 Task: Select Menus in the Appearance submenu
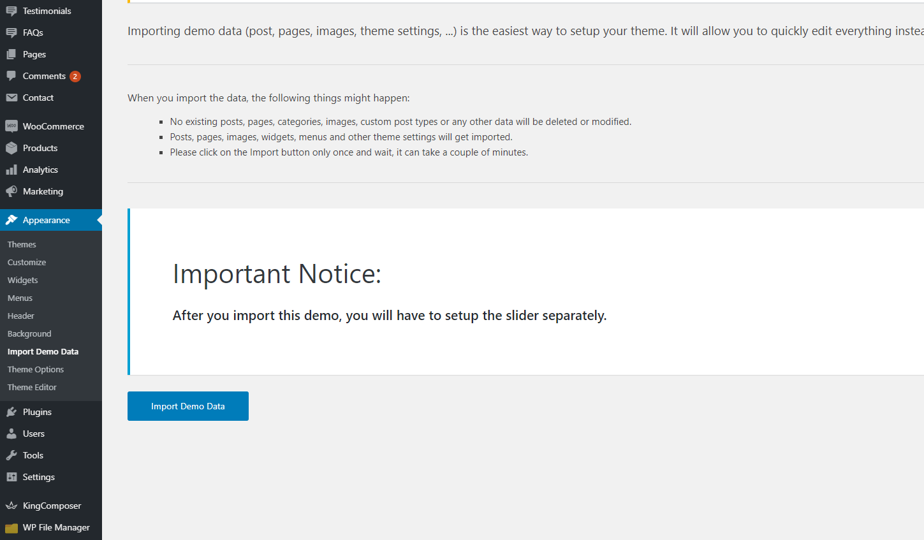pos(20,298)
